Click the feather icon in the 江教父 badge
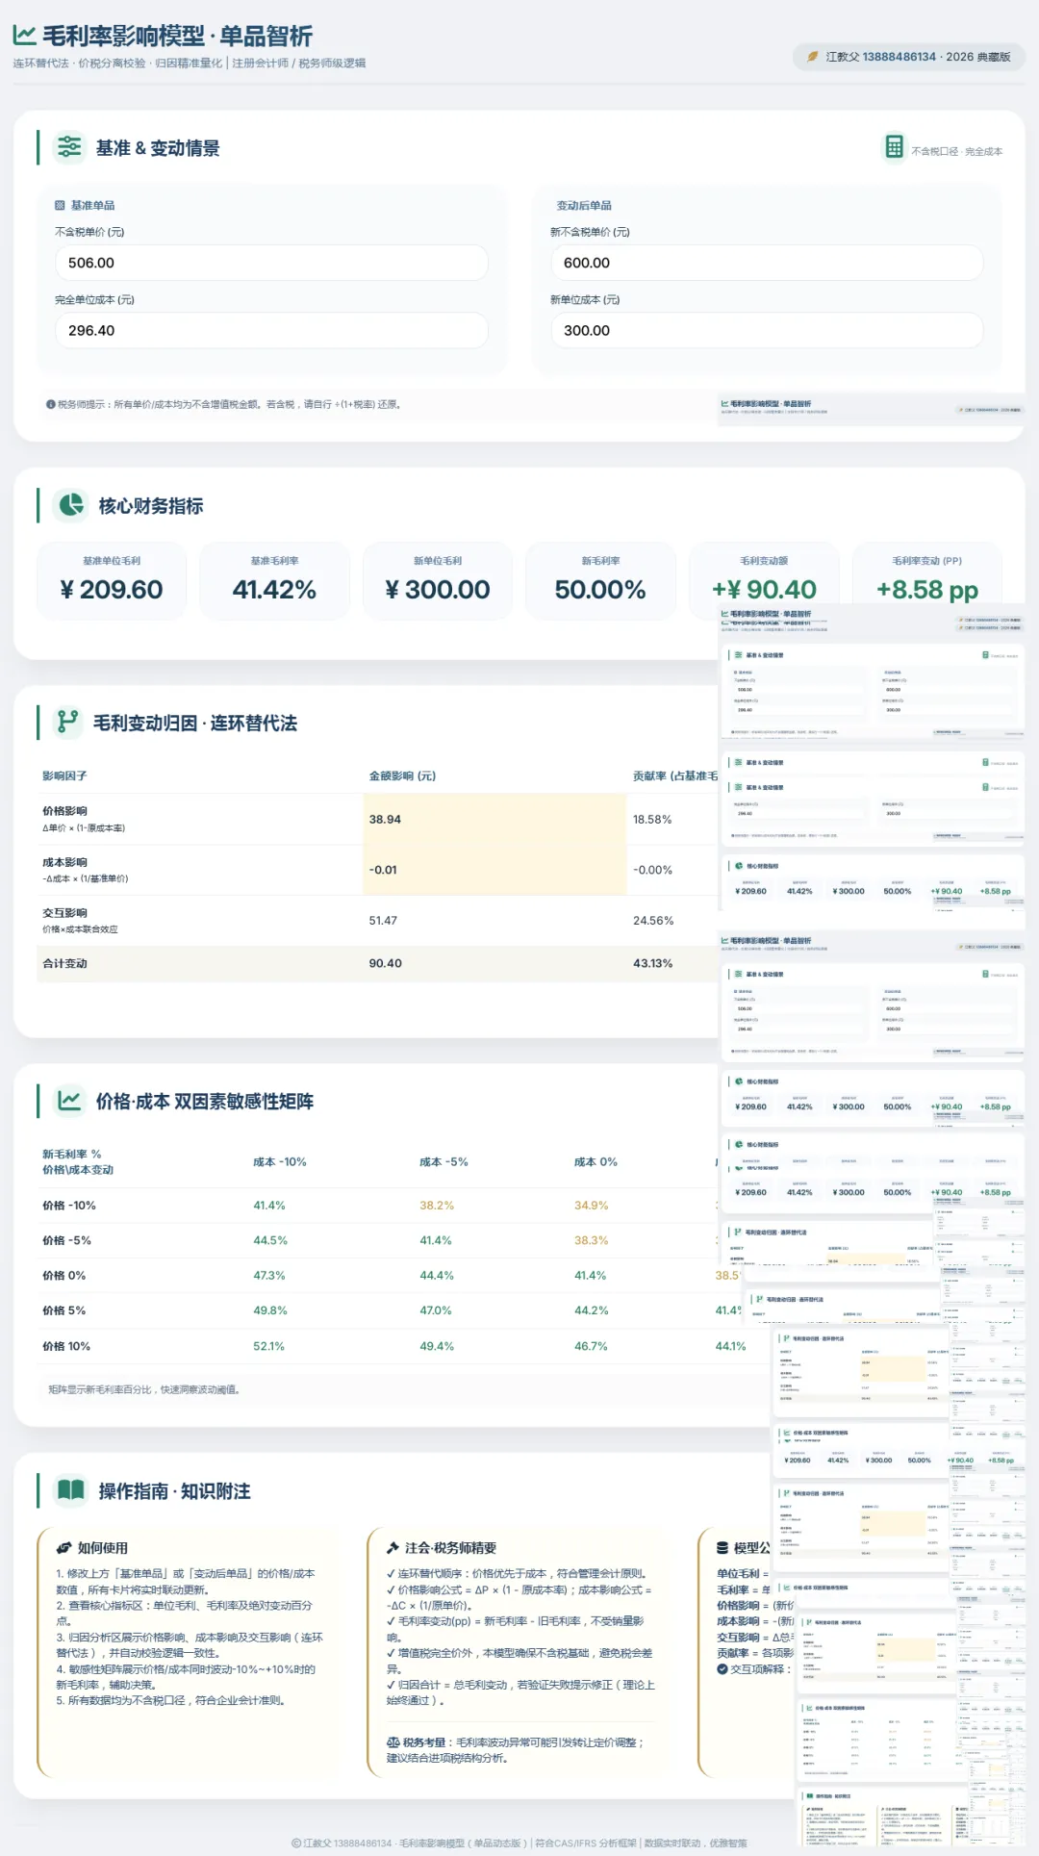This screenshot has height=1856, width=1039. pos(812,57)
